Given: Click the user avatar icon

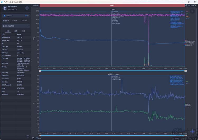Looking at the screenshot, I should 5,8.
